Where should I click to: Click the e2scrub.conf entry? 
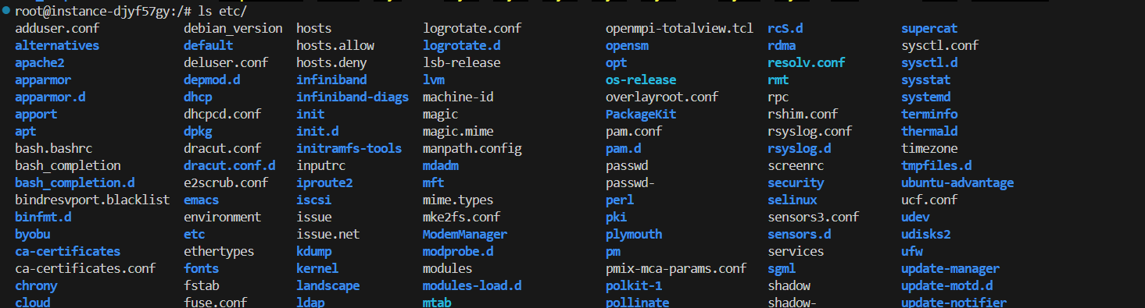point(226,182)
